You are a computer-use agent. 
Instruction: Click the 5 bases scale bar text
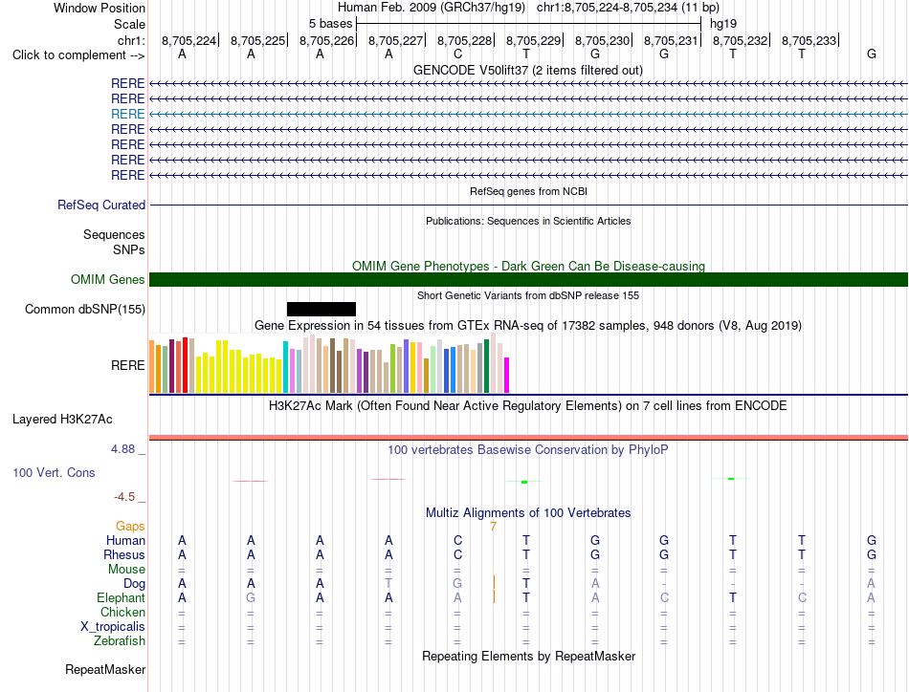(x=330, y=24)
